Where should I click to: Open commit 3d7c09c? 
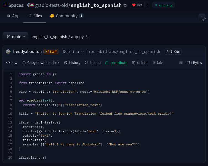(x=173, y=52)
